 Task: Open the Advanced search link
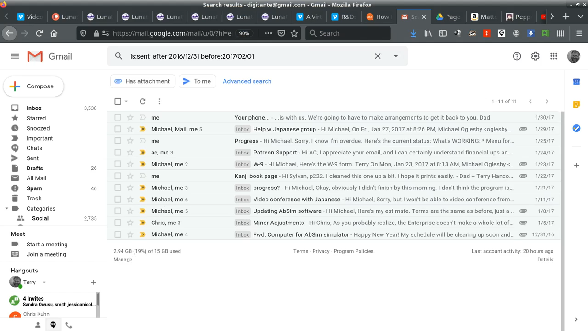[247, 81]
